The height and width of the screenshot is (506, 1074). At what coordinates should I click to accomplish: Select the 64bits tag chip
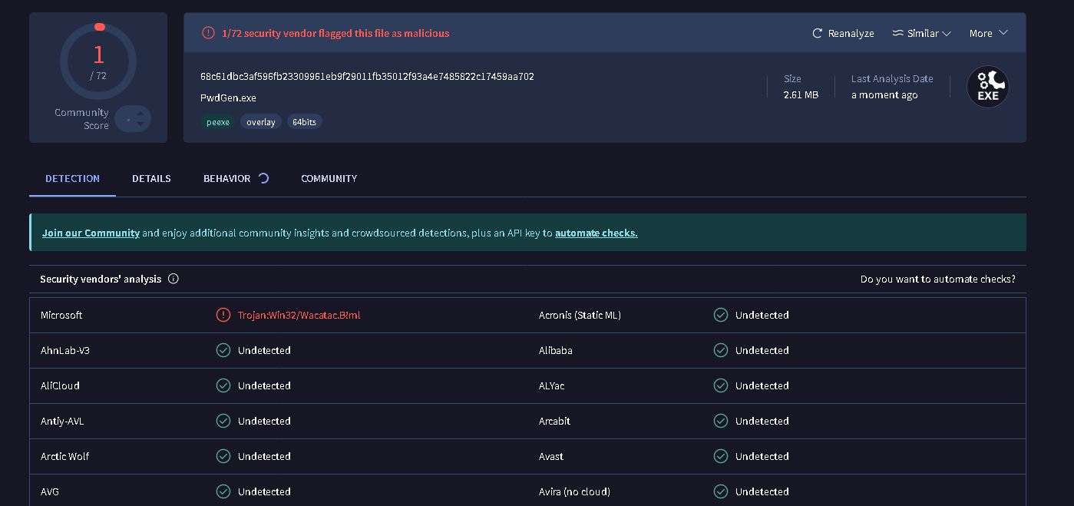(x=305, y=122)
